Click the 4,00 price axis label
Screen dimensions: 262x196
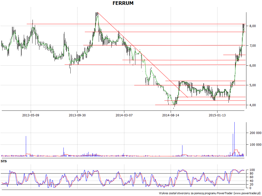click(x=253, y=105)
